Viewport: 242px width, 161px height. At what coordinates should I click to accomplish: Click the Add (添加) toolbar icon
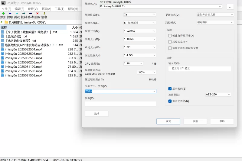click(x=3, y=13)
